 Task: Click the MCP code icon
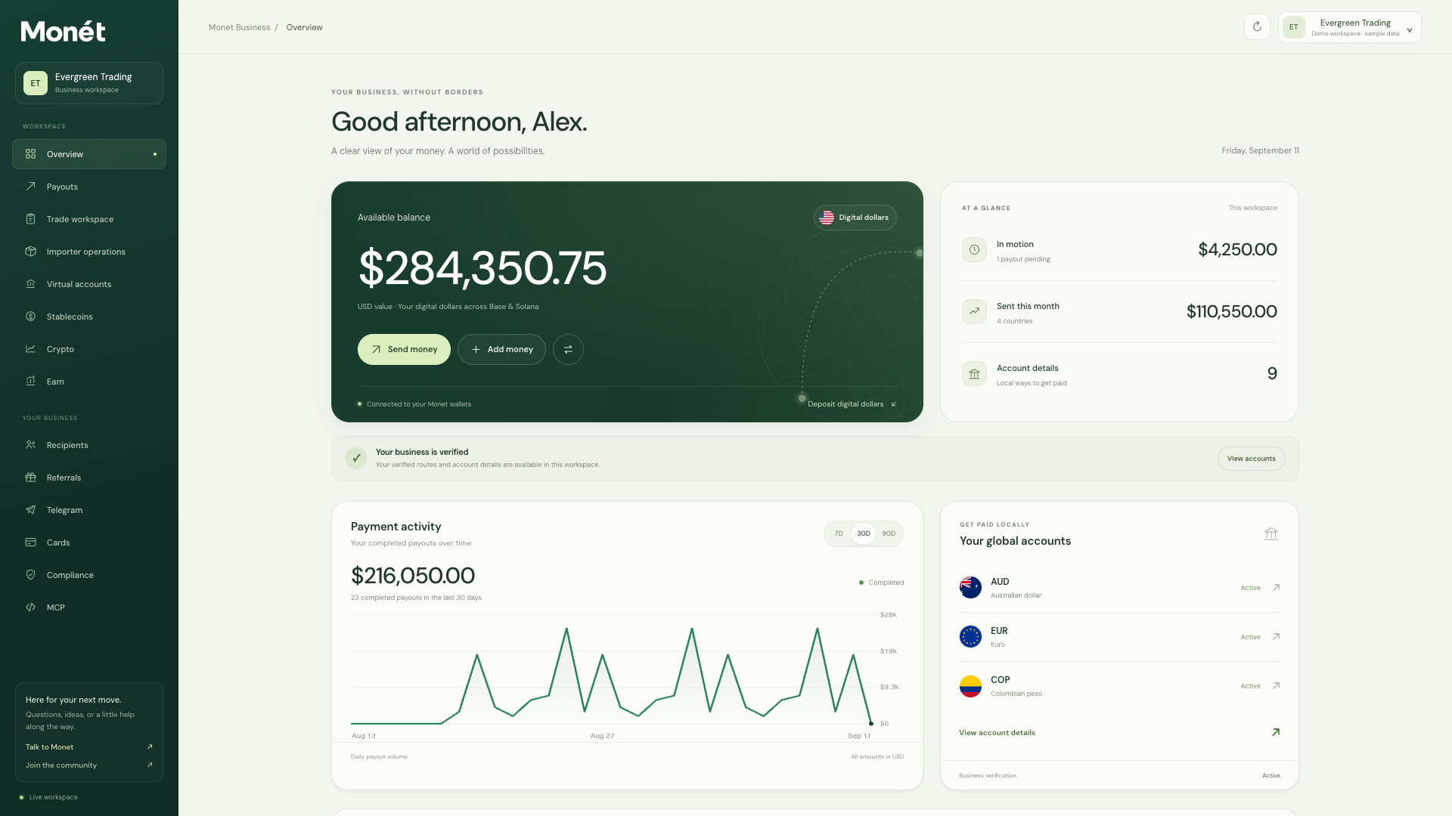(x=30, y=607)
